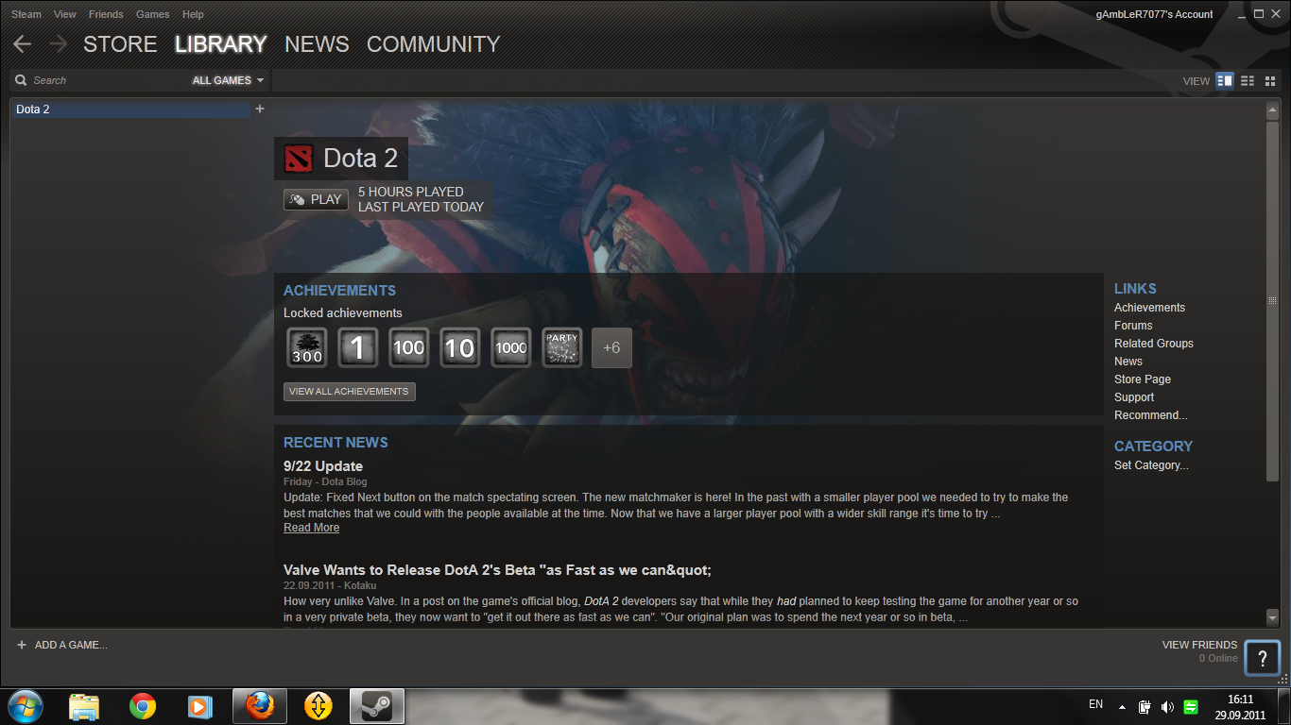Open the achievement icon labeled 100
Screen dimensions: 1291x725
click(x=409, y=348)
